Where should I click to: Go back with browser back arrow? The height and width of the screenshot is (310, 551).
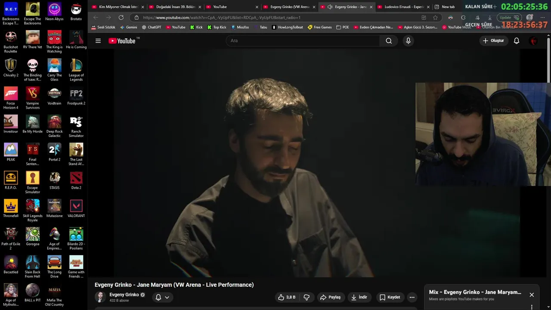[x=96, y=18]
